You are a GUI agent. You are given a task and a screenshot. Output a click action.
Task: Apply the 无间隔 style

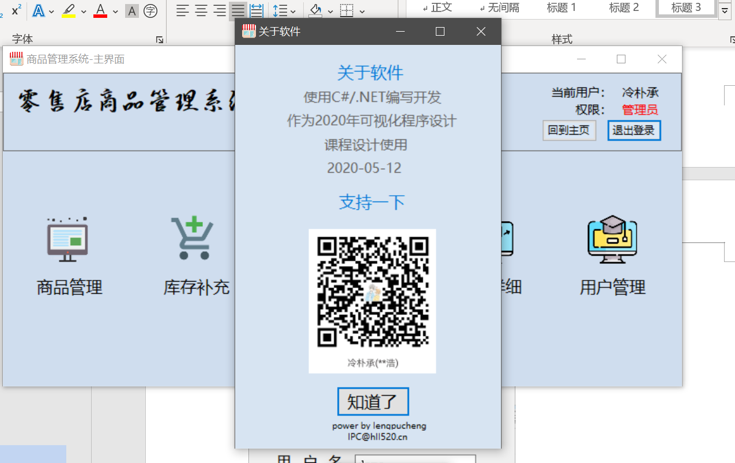[499, 7]
